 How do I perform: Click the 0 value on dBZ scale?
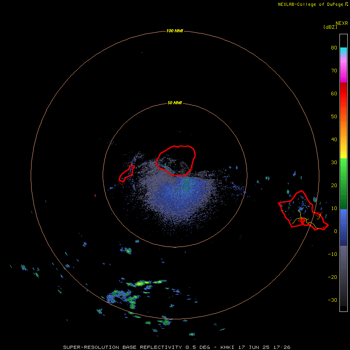pos(336,231)
